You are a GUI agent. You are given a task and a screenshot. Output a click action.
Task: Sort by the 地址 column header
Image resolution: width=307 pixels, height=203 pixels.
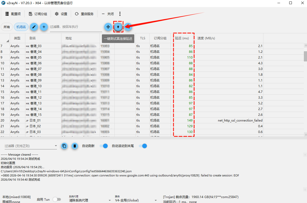pos(80,38)
